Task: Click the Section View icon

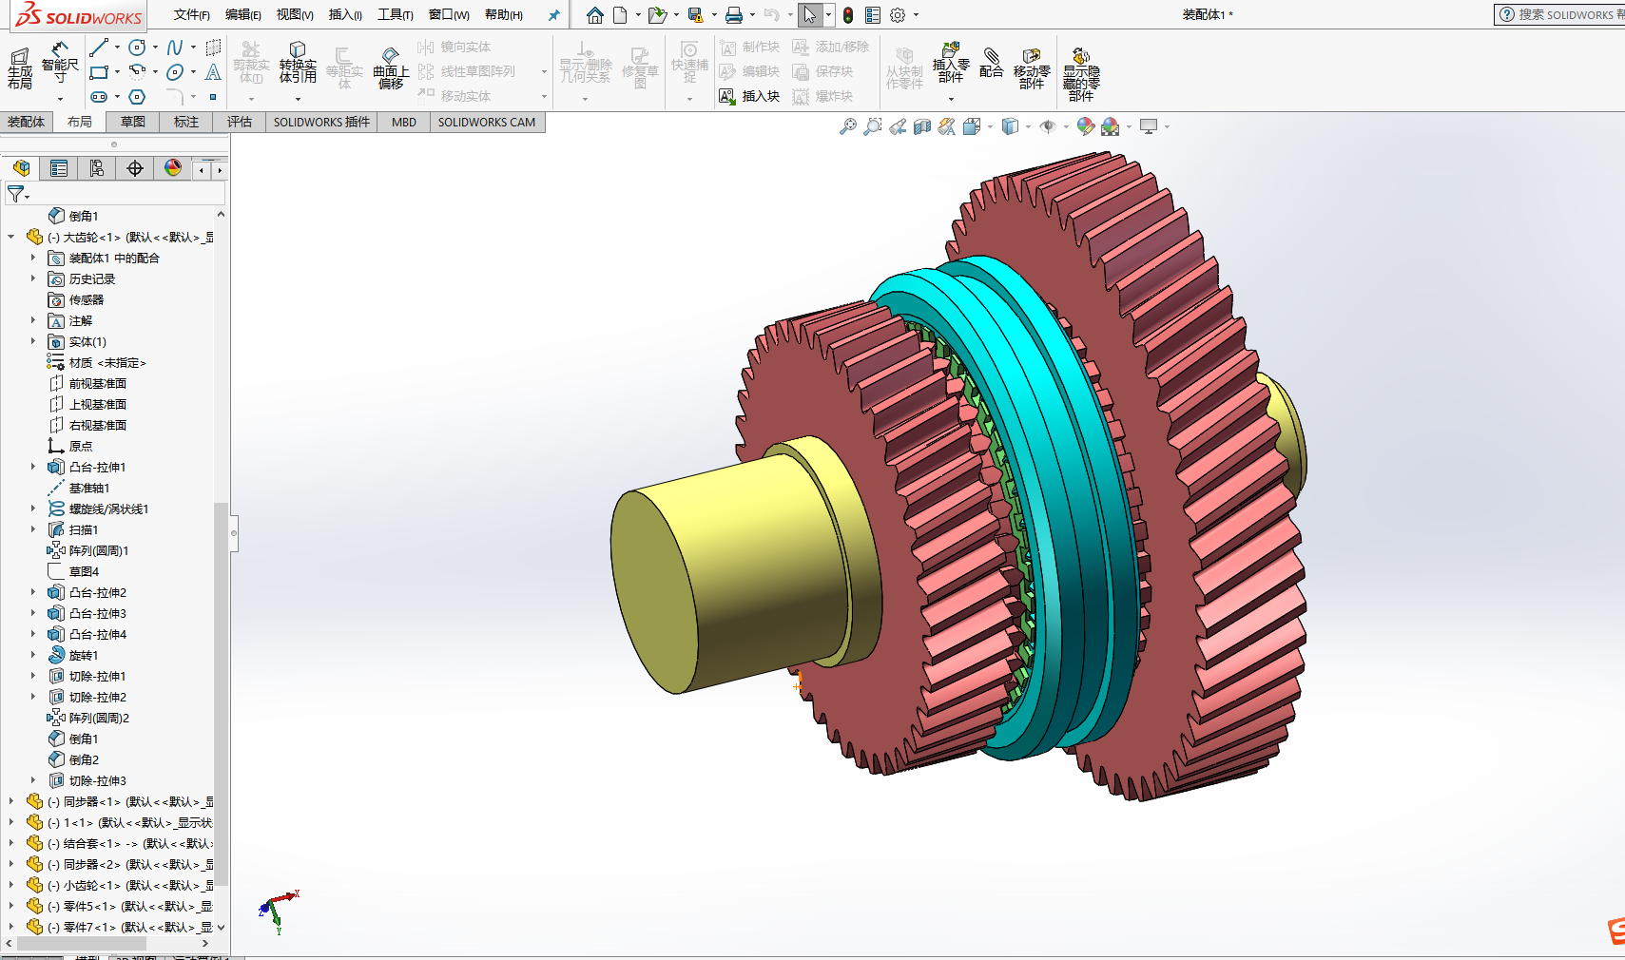Action: (x=922, y=126)
